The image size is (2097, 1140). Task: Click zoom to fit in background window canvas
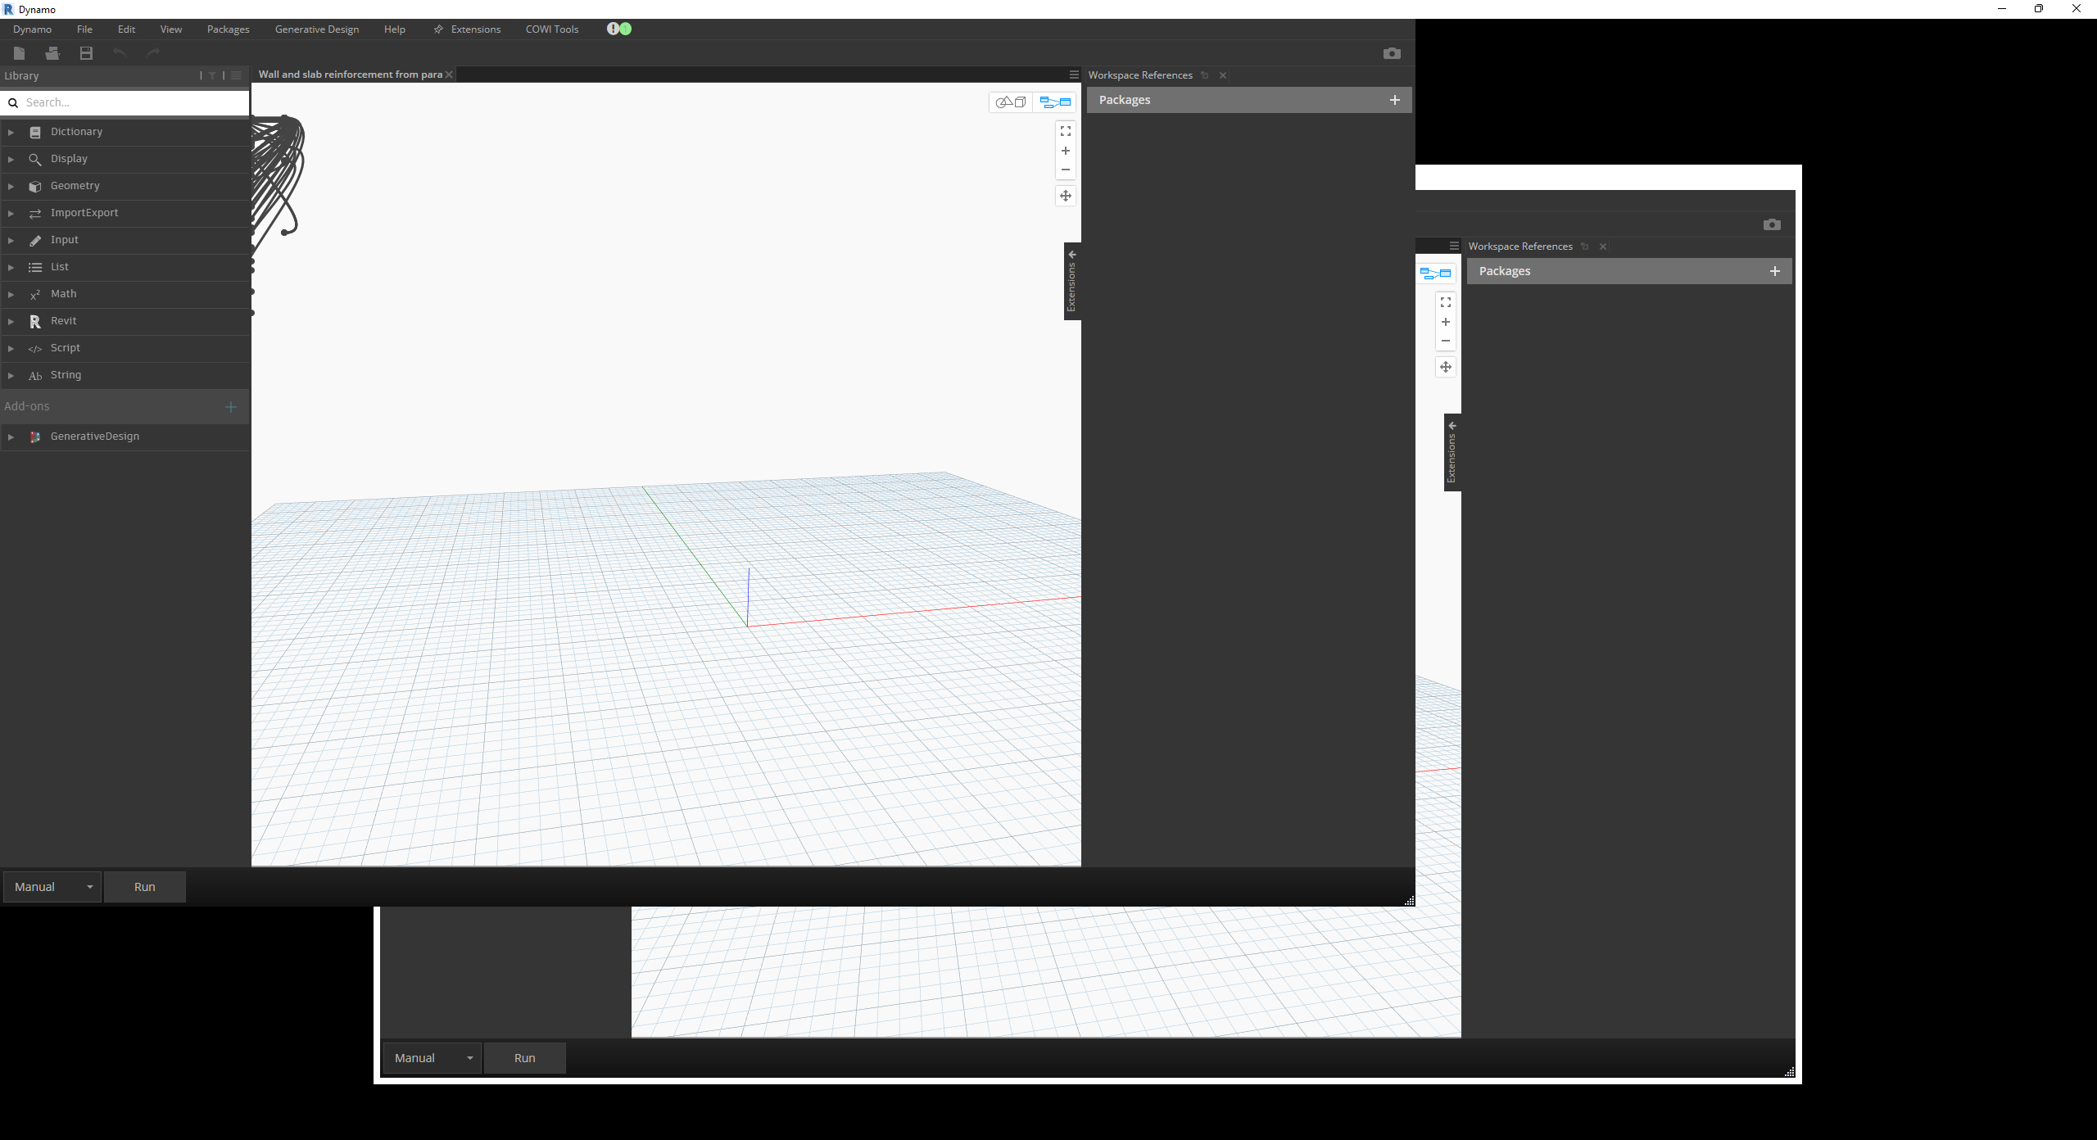[x=1446, y=302]
